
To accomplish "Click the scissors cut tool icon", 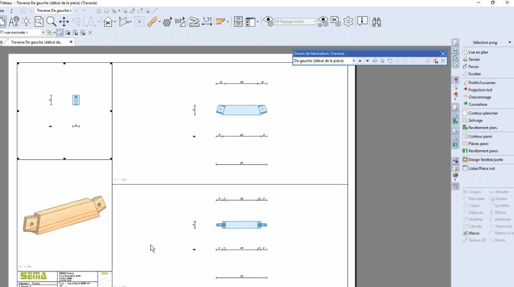I will tap(108, 22).
